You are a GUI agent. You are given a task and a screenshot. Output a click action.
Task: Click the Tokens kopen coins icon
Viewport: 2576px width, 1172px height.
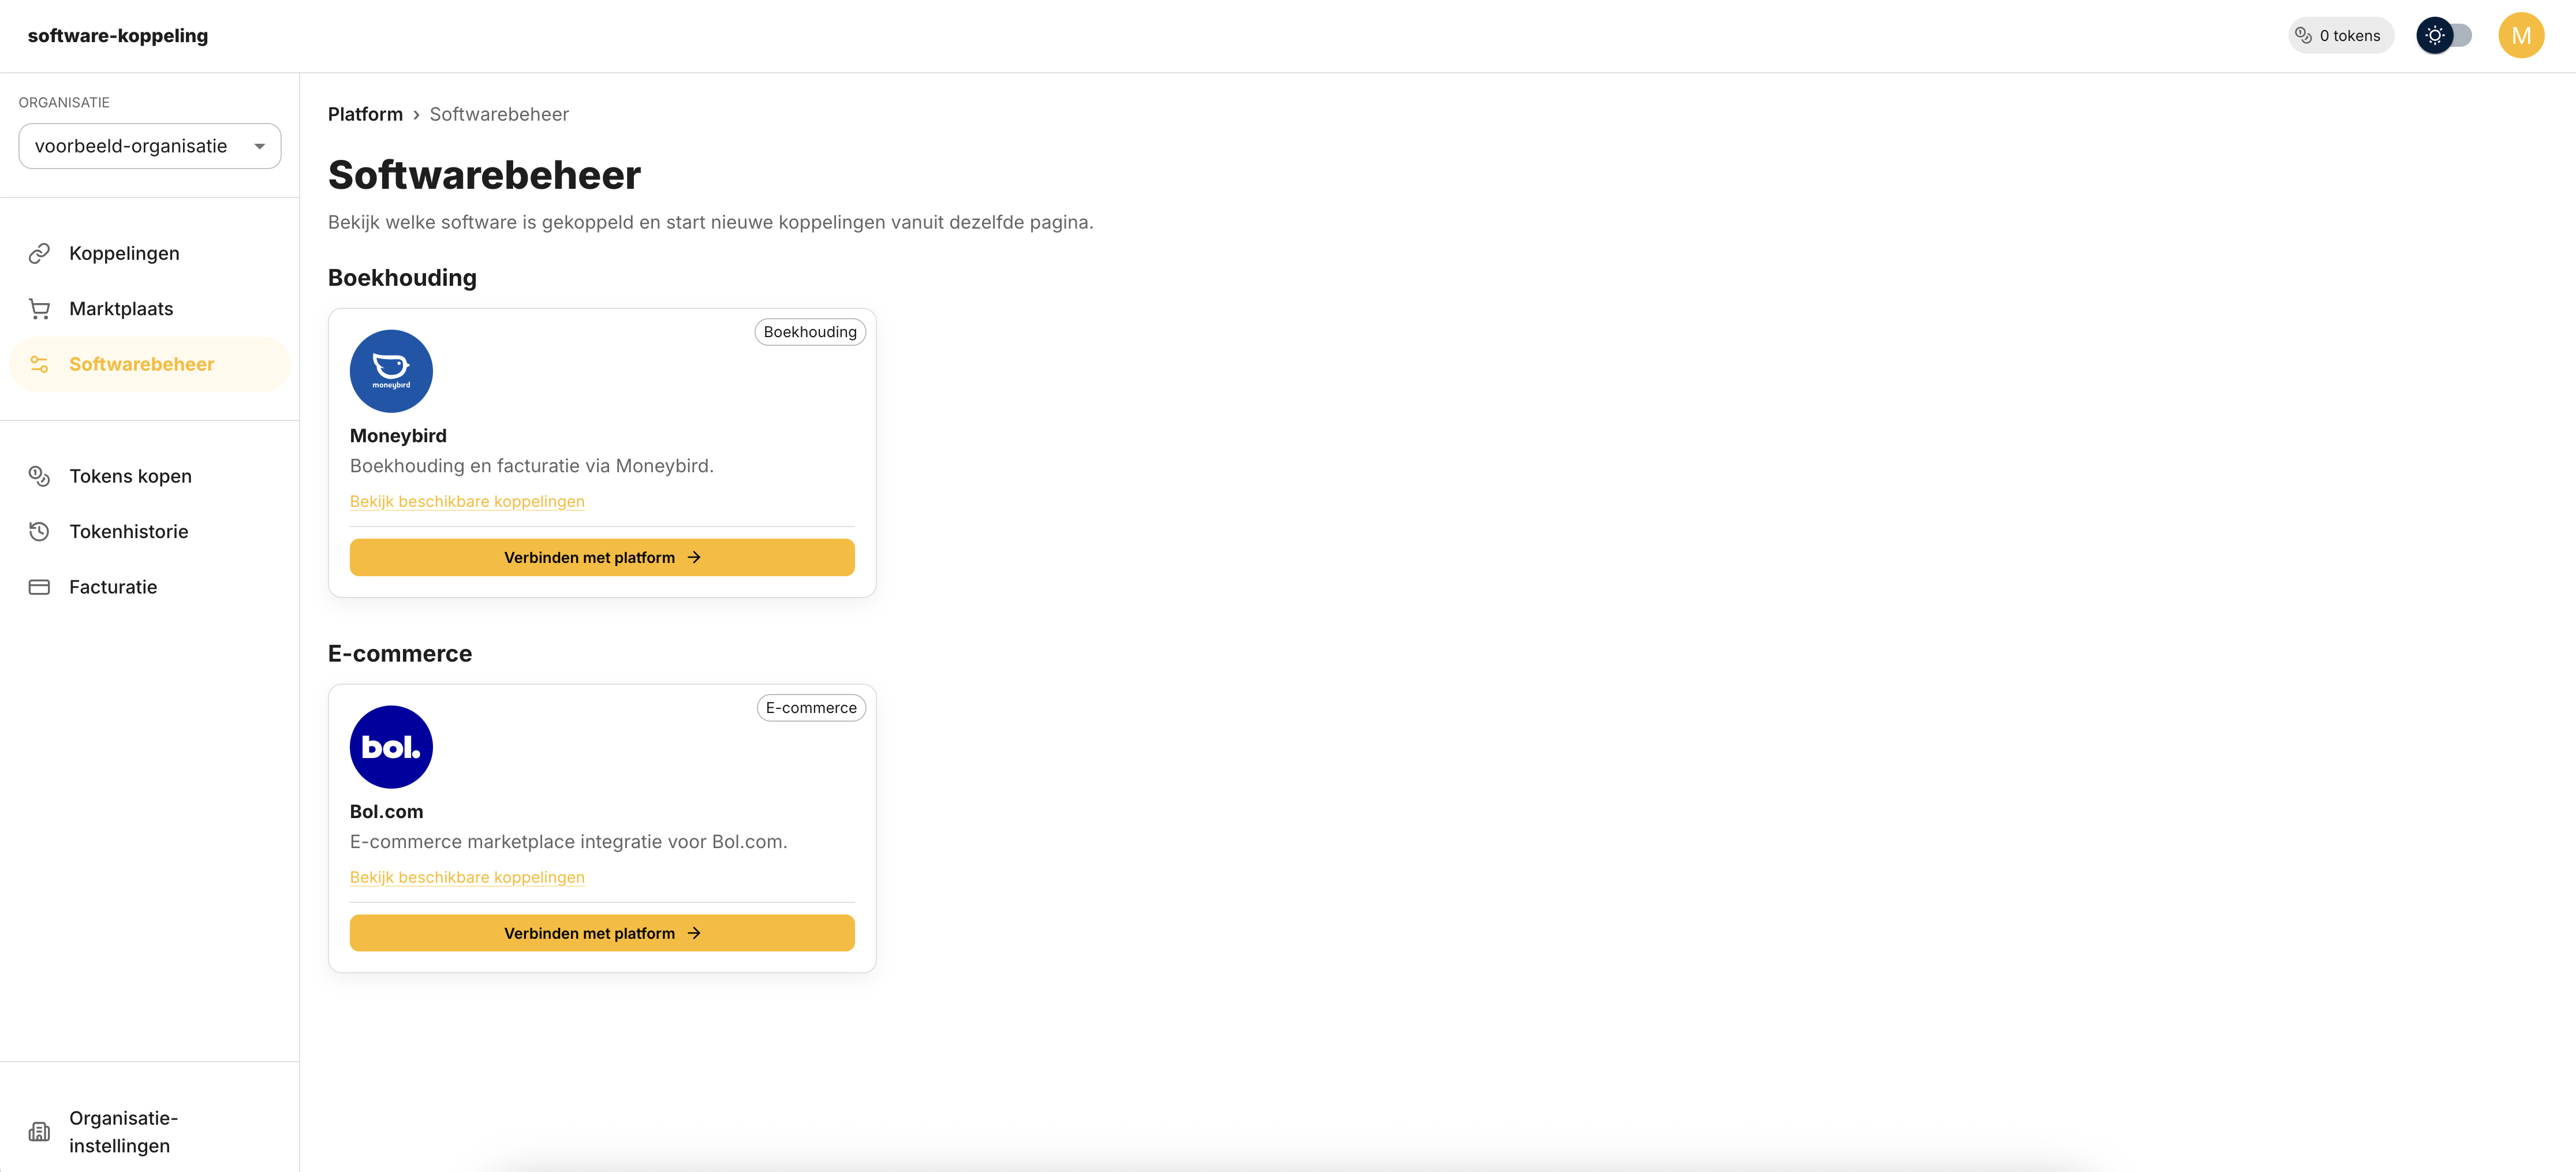[39, 477]
